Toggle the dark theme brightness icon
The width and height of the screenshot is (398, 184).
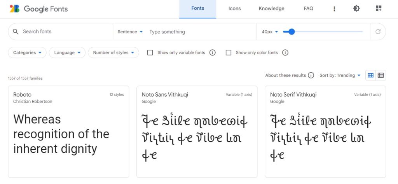356,9
